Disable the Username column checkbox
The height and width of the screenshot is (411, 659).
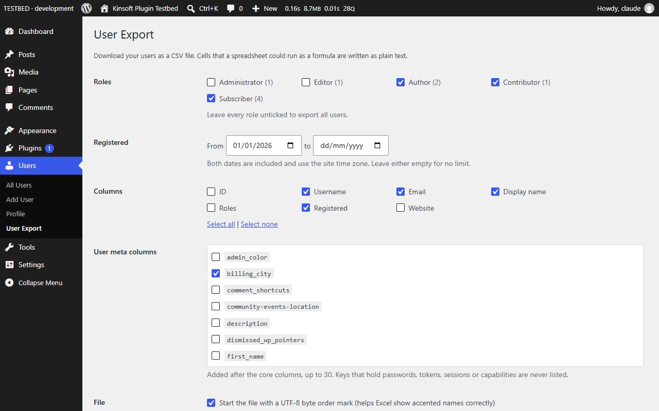tap(306, 192)
